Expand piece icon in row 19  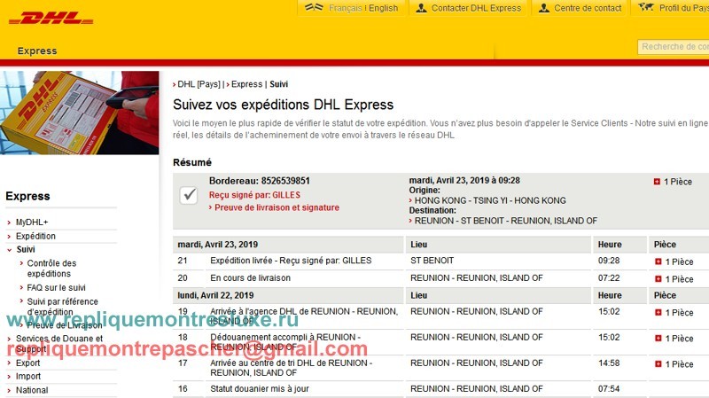tap(658, 312)
